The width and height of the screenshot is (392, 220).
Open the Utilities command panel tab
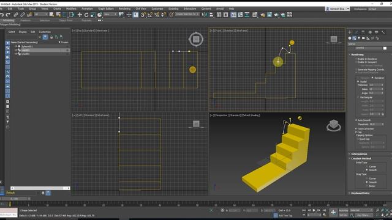pyautogui.click(x=383, y=32)
